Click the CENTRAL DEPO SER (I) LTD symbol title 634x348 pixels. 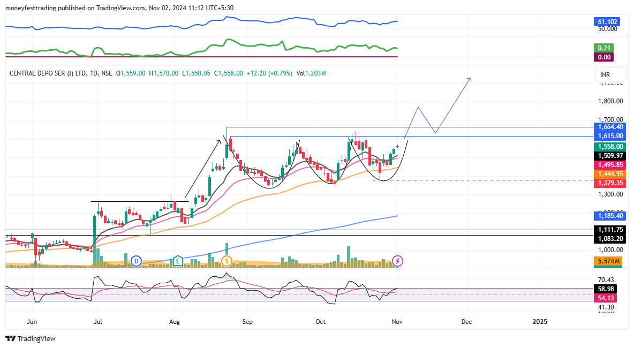click(48, 73)
